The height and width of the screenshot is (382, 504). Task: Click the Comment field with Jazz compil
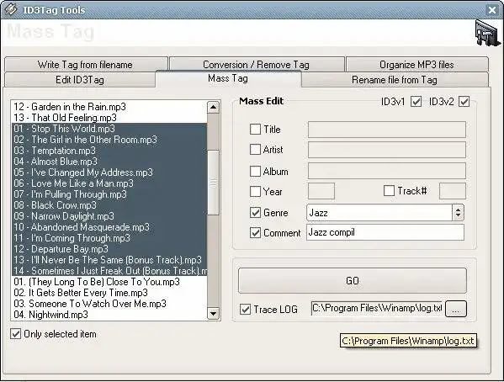coord(385,232)
